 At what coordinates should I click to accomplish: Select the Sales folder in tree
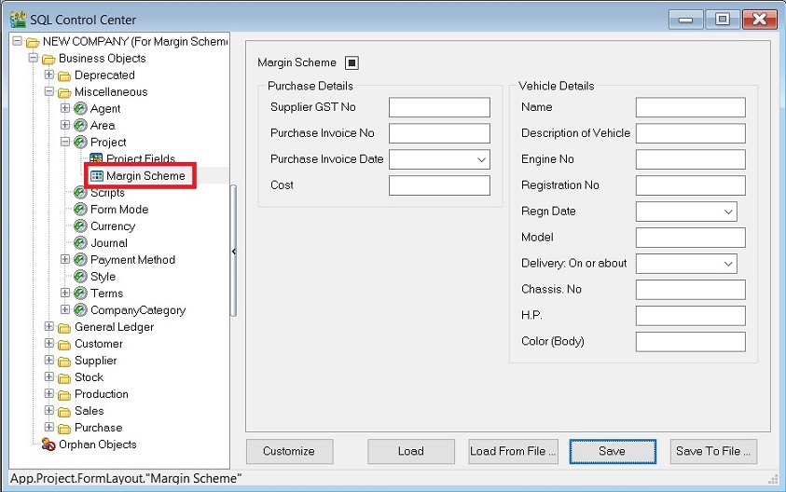tap(89, 411)
